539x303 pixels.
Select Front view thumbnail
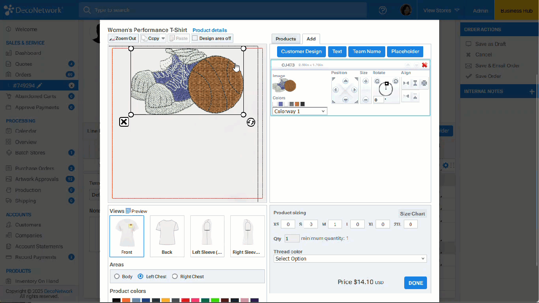pos(127,236)
